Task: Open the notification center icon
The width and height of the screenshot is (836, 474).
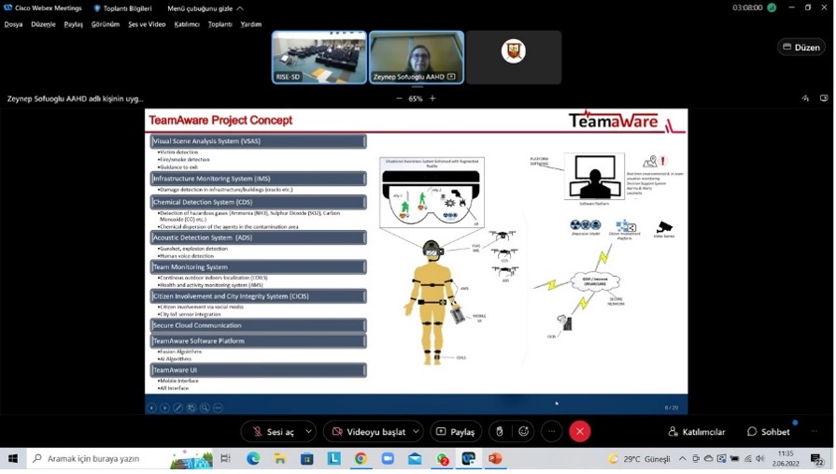Action: click(x=816, y=459)
